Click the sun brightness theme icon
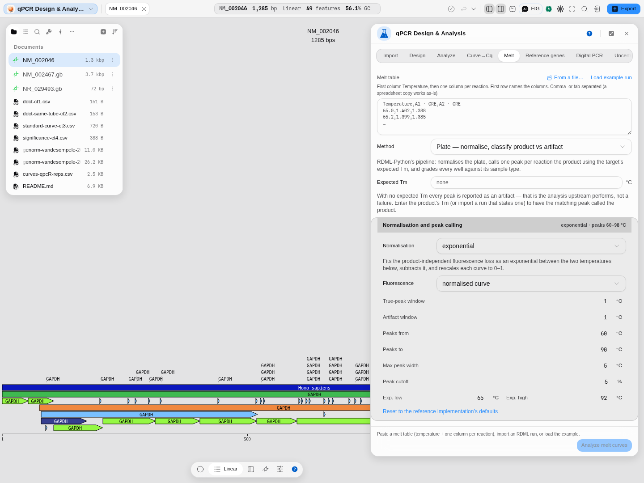This screenshot has width=644, height=483. pos(560,9)
